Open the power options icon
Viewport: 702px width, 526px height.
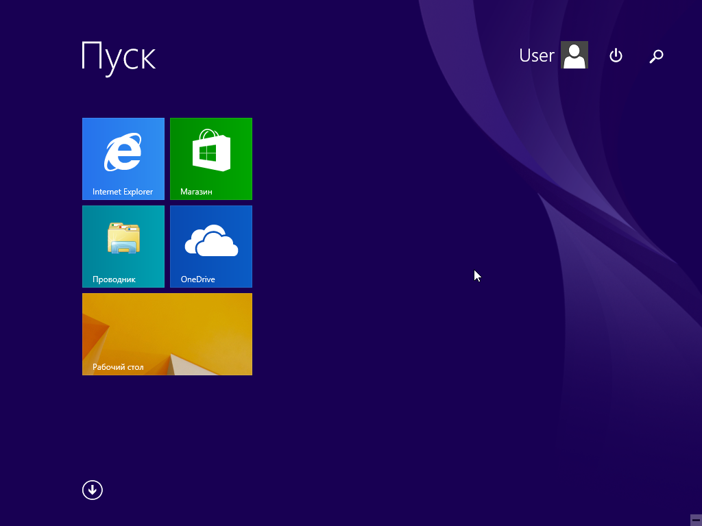pyautogui.click(x=616, y=55)
